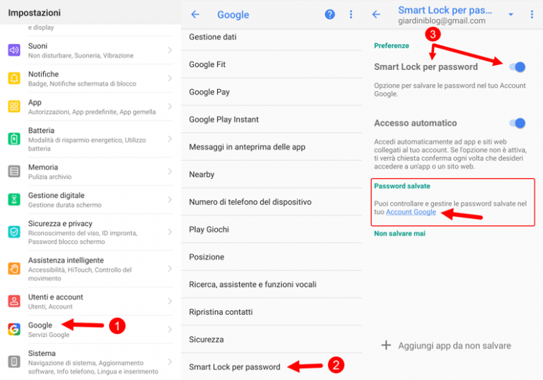Screen dimensions: 543x380
Task: Open Messaggi in anteprima delle app
Action: pyautogui.click(x=271, y=147)
